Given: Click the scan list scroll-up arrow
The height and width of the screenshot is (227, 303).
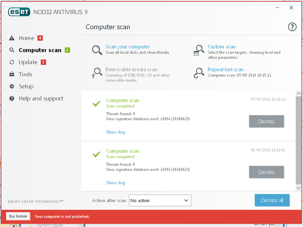Looking at the screenshot, I should 298,94.
